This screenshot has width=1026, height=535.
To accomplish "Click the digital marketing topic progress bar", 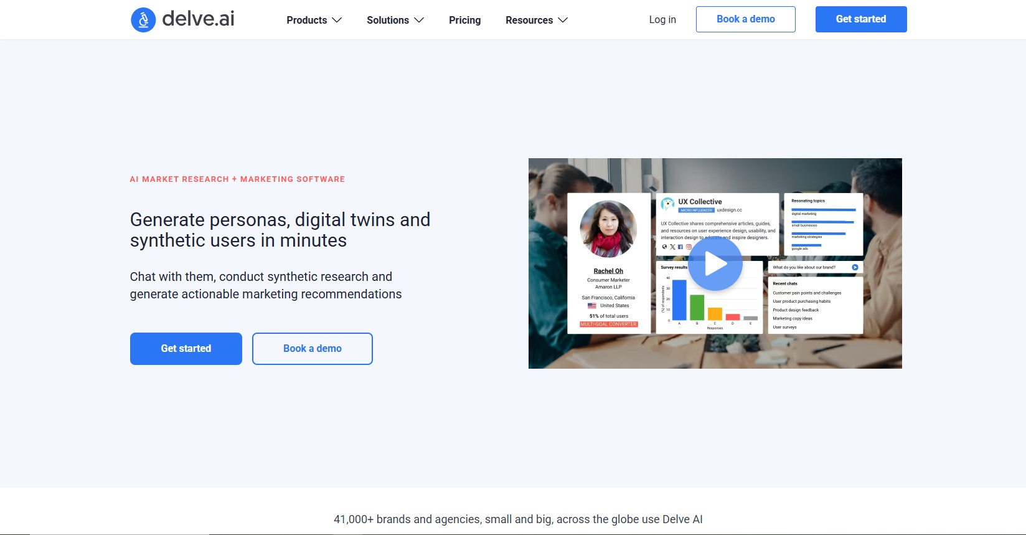I will (823, 210).
